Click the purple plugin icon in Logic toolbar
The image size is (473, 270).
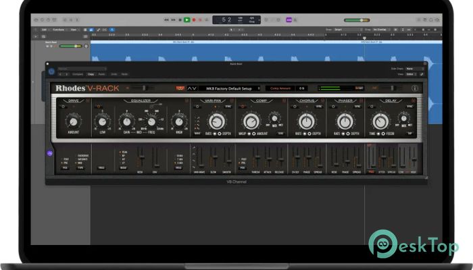coord(289,20)
